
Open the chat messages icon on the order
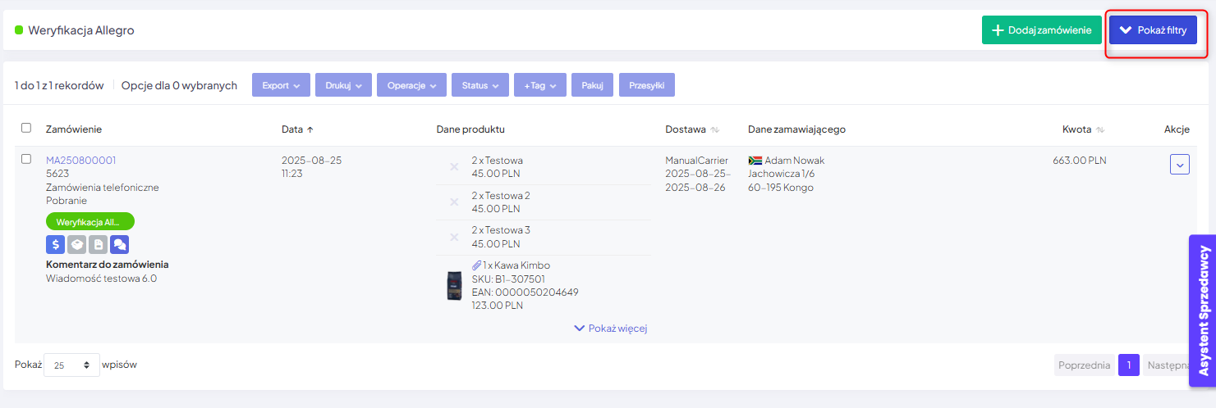119,244
